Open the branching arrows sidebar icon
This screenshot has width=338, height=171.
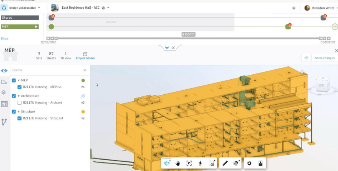[4, 122]
